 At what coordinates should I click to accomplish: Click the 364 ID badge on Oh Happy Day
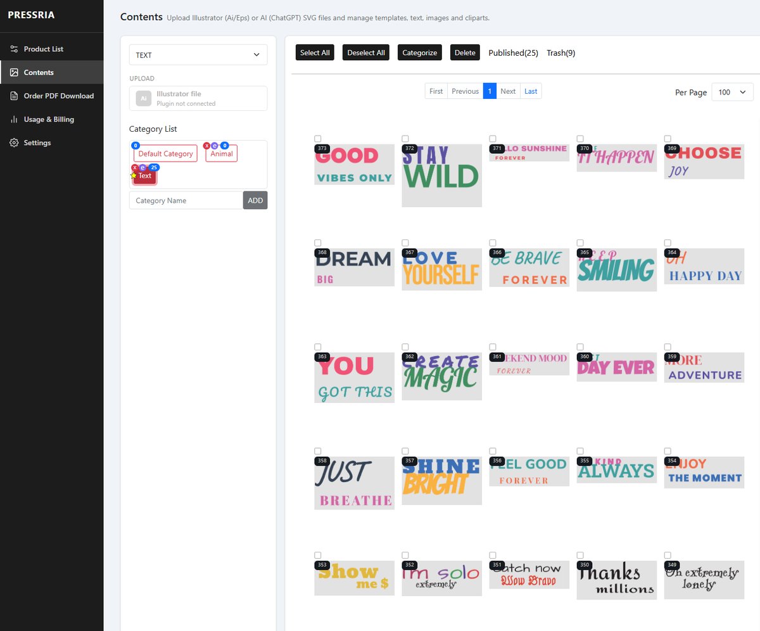coord(672,252)
